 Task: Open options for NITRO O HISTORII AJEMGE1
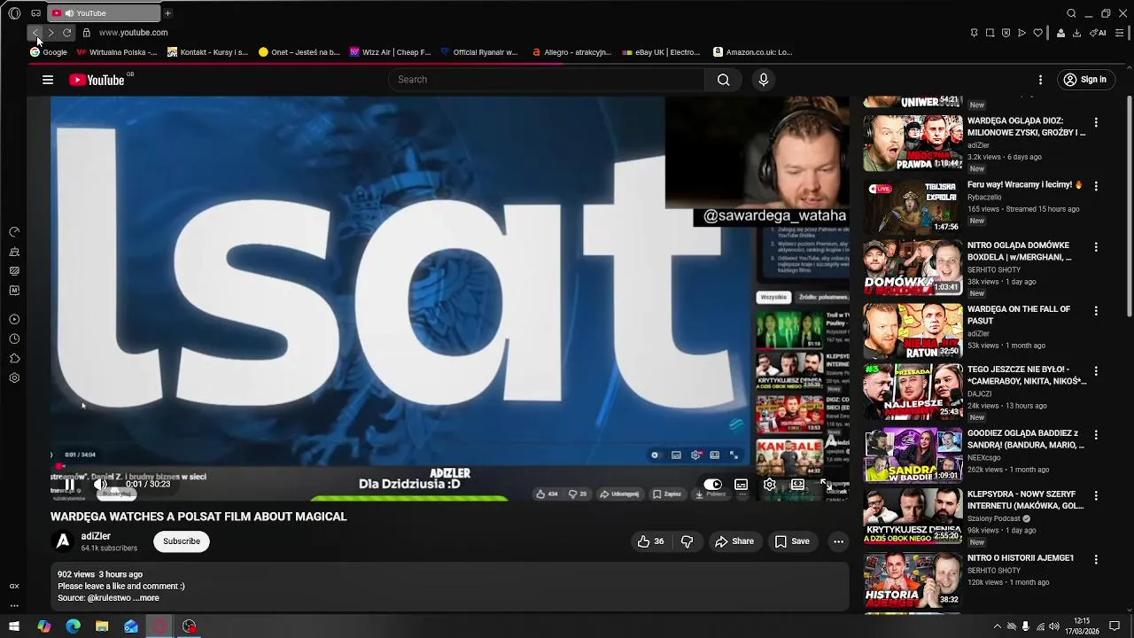point(1096,559)
